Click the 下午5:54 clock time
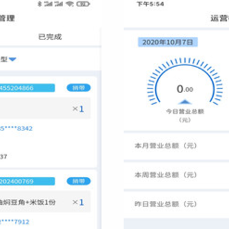229x229 pixels. 150,4
